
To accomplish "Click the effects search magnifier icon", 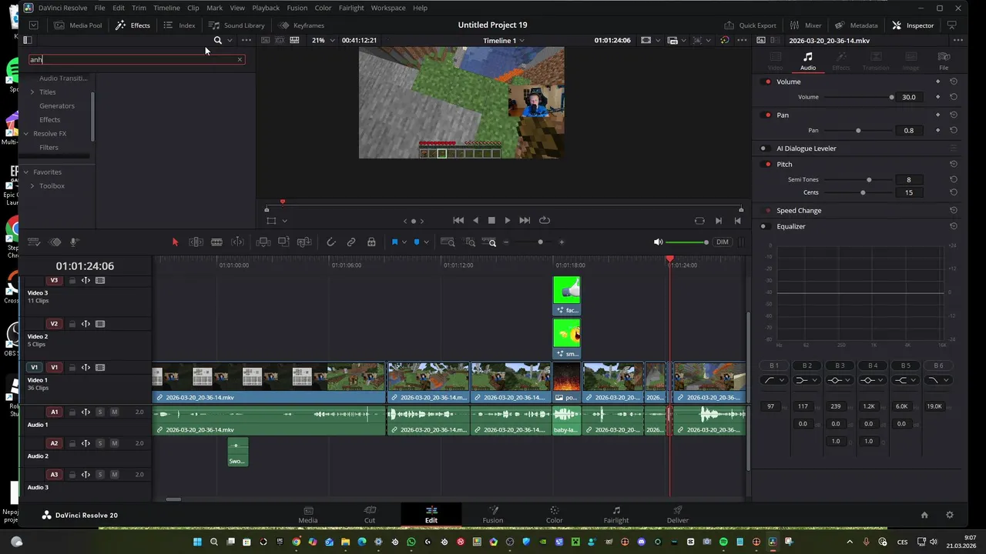I will pyautogui.click(x=218, y=40).
